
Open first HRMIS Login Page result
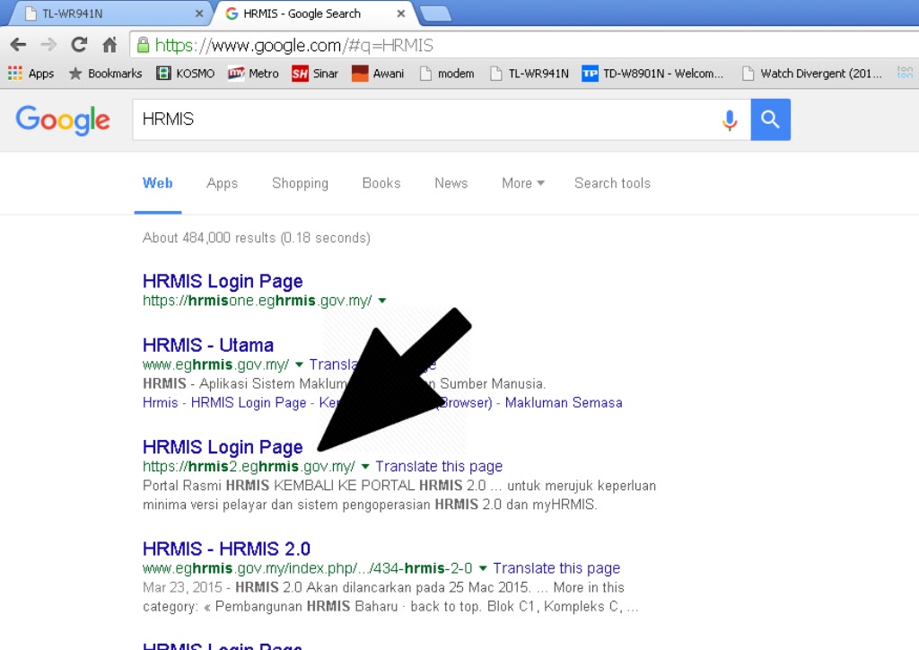pos(223,281)
